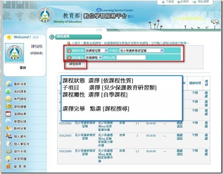Open the 最新消息 news icon in sidebar

(x=9, y=84)
